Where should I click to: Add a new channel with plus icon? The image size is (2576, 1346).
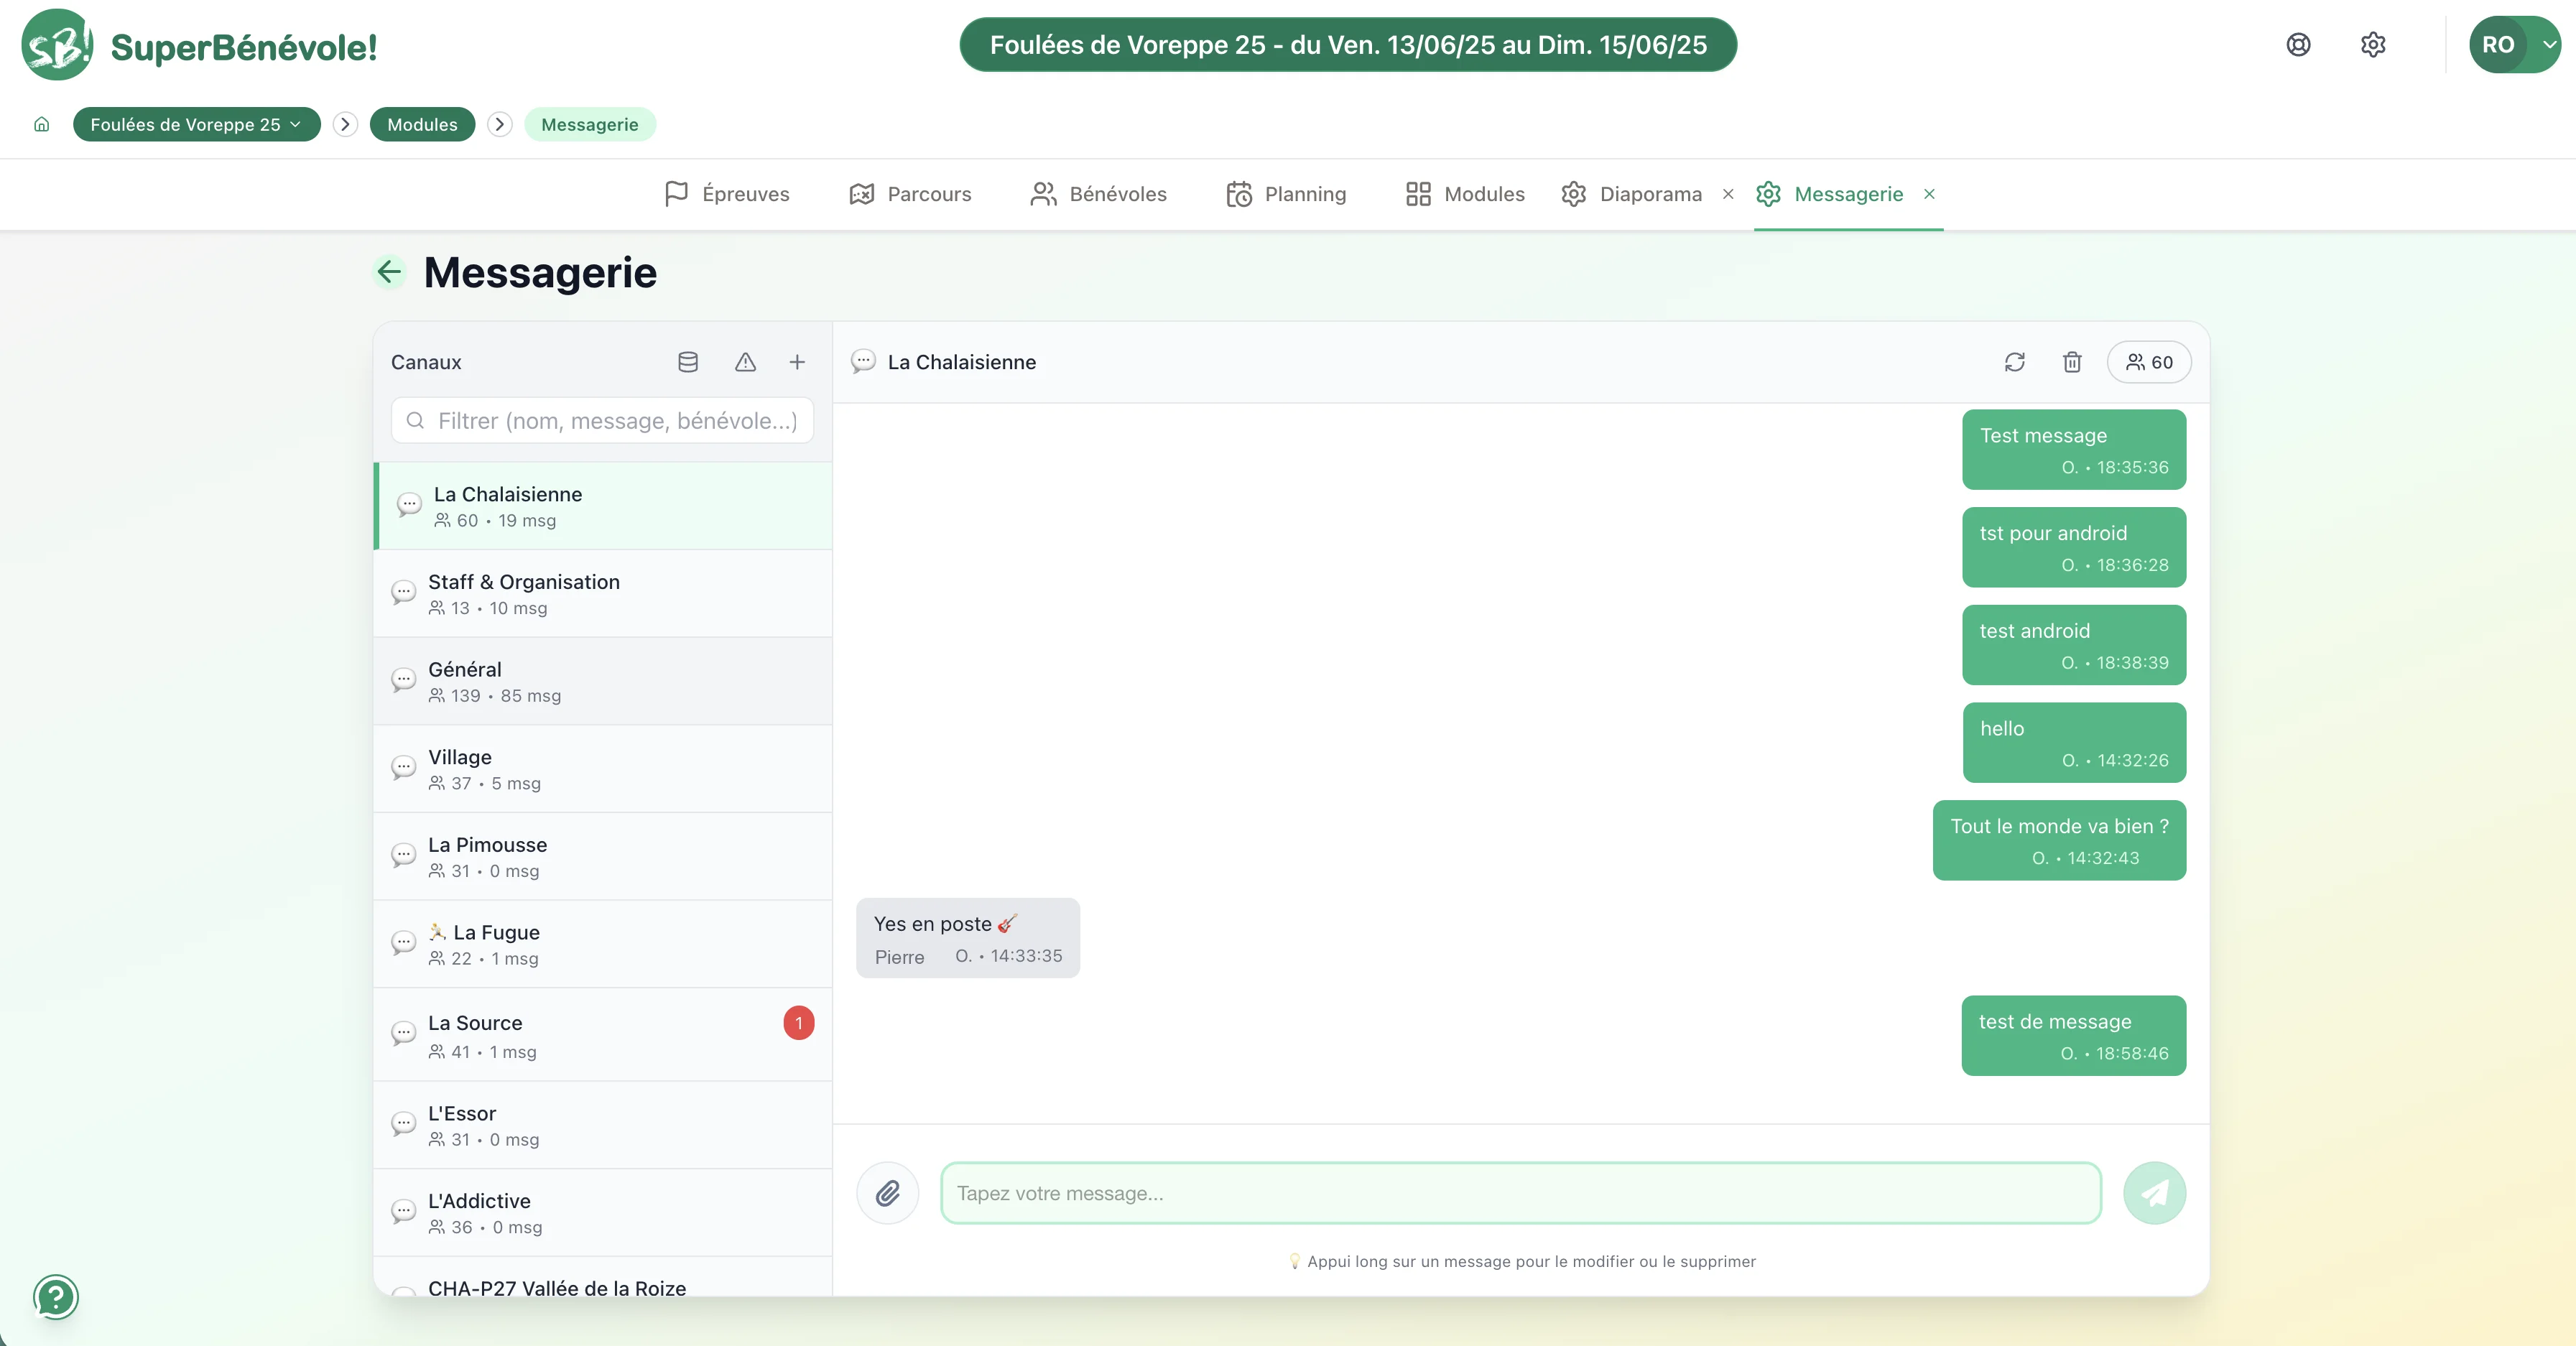[797, 362]
